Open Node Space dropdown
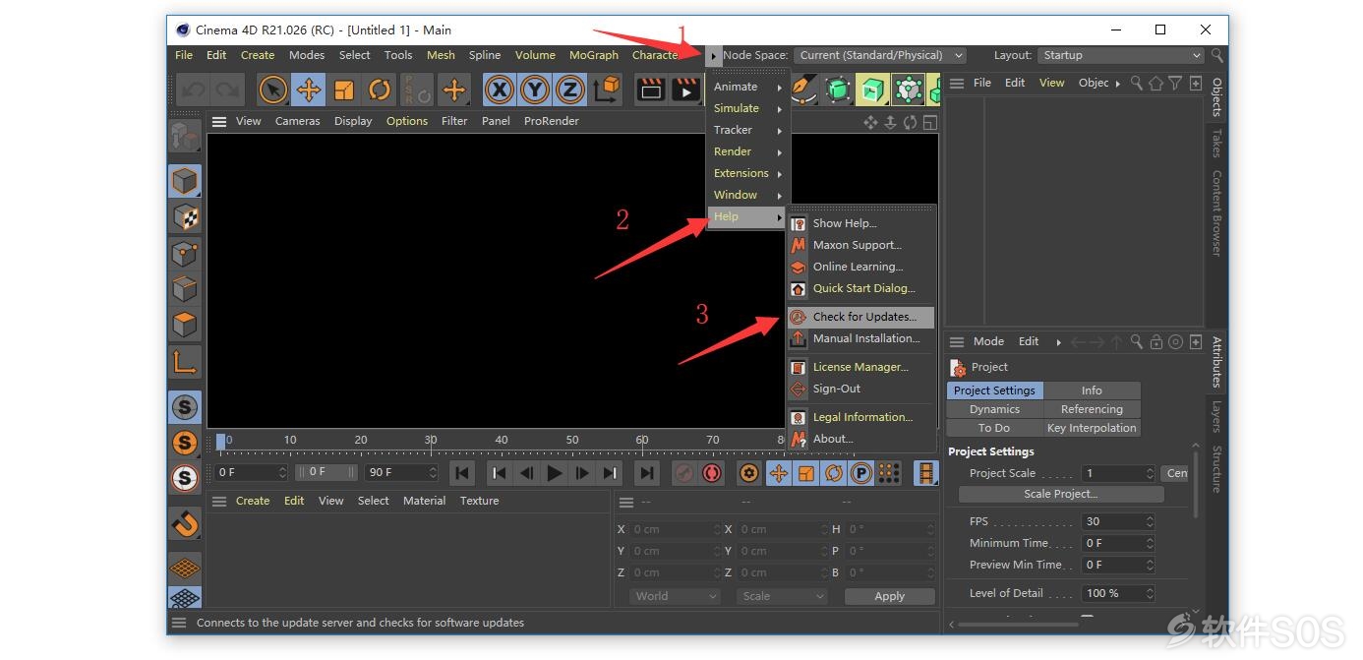1363x660 pixels. coord(880,55)
